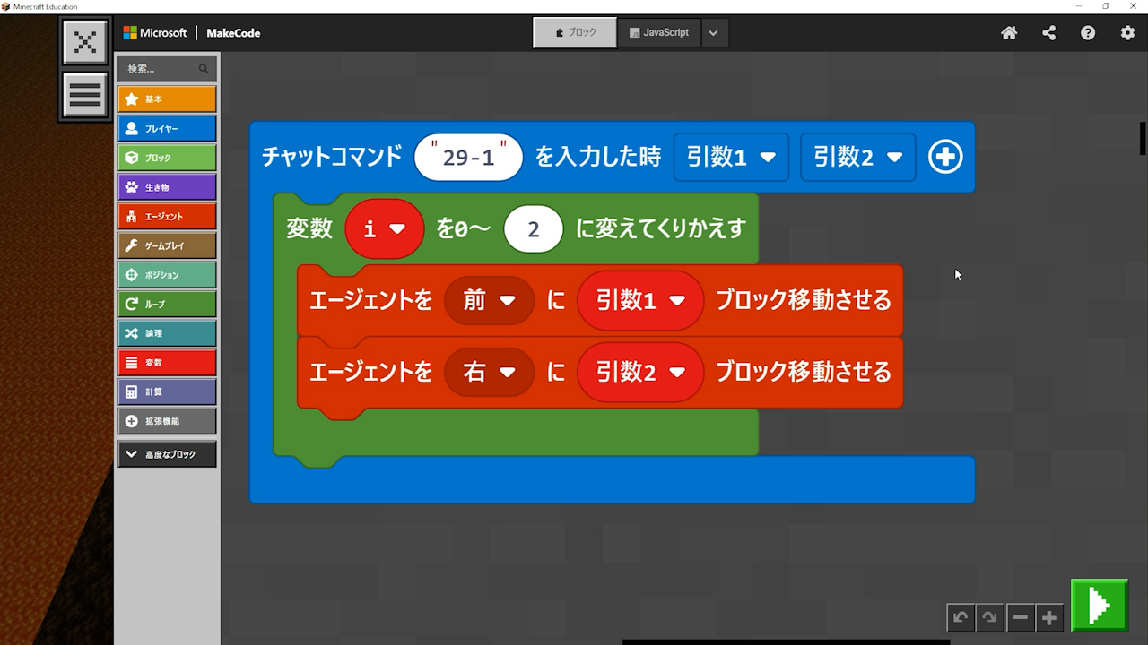Open the ループ block category
Image resolution: width=1148 pixels, height=645 pixels.
click(167, 305)
